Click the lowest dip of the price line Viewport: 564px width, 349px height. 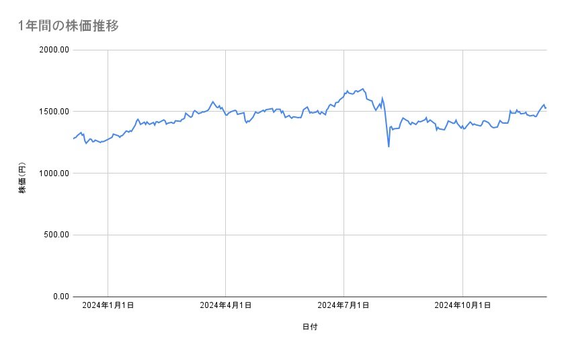389,146
